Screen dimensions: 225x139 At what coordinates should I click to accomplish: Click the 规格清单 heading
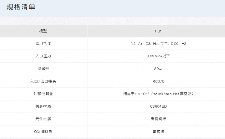pos(21,7)
